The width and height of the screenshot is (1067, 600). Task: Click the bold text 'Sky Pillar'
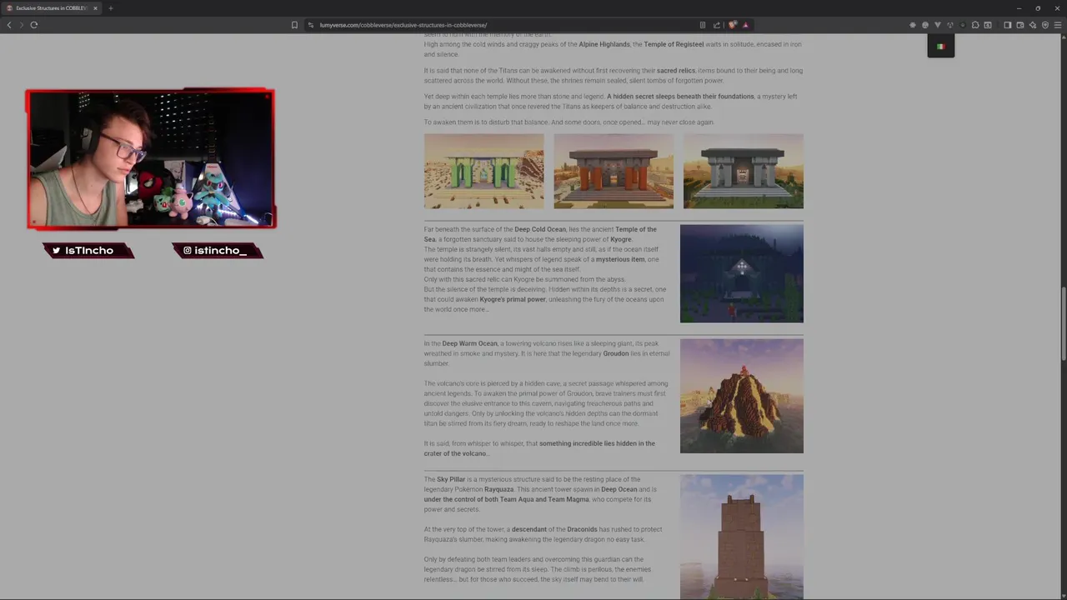pyautogui.click(x=451, y=479)
